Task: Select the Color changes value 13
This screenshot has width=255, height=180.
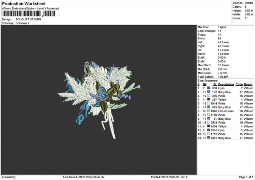Action: 220,31
